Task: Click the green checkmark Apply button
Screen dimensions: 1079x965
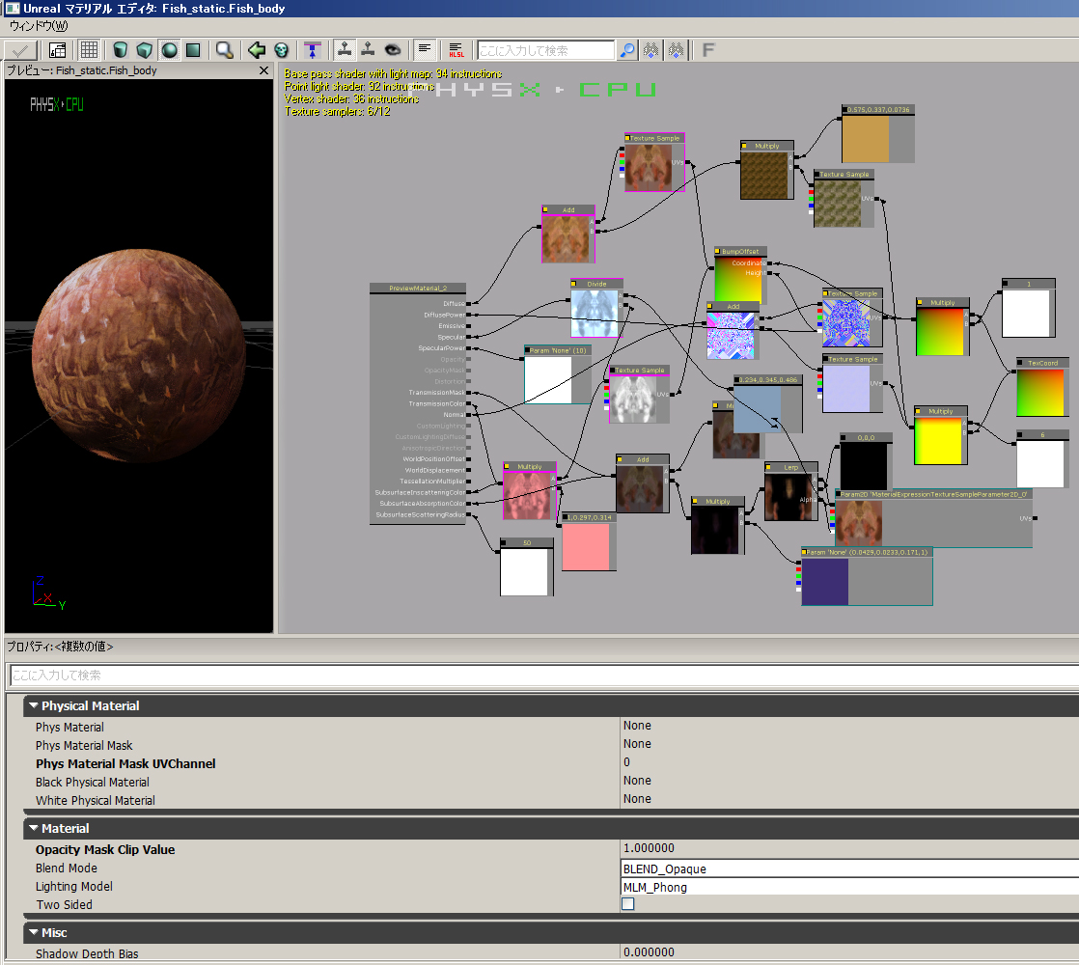Action: [20, 50]
